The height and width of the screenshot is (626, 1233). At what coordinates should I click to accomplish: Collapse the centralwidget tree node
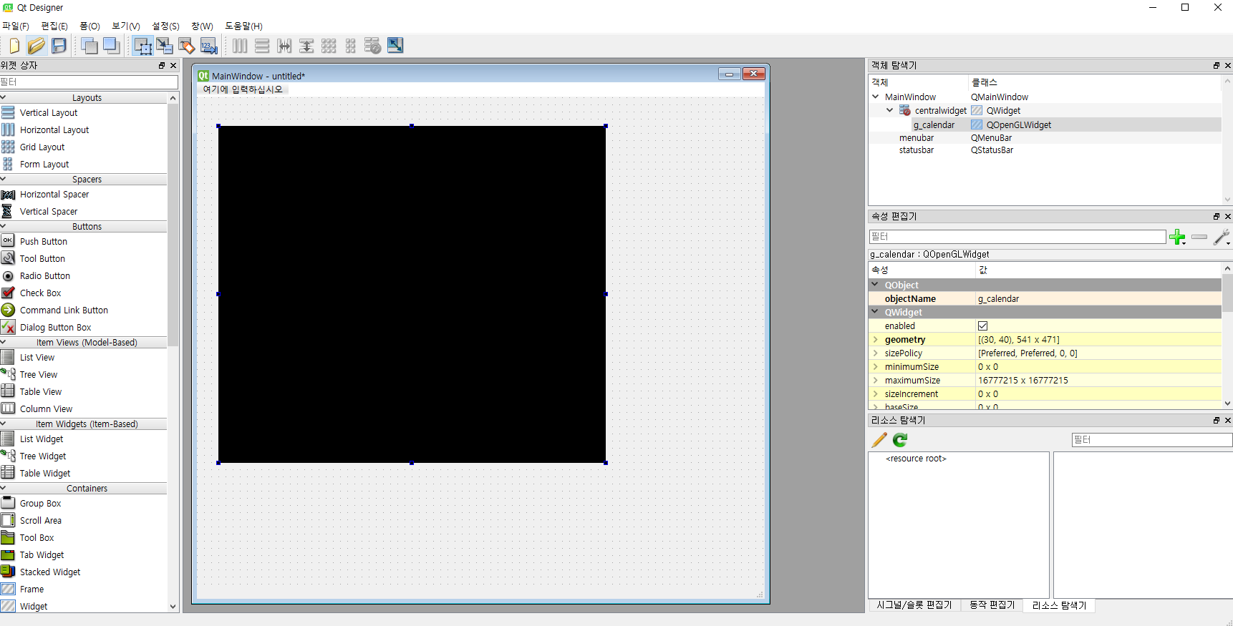890,110
